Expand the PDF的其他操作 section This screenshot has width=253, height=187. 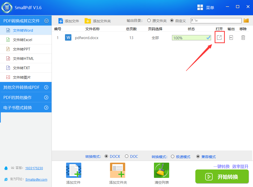46,97
